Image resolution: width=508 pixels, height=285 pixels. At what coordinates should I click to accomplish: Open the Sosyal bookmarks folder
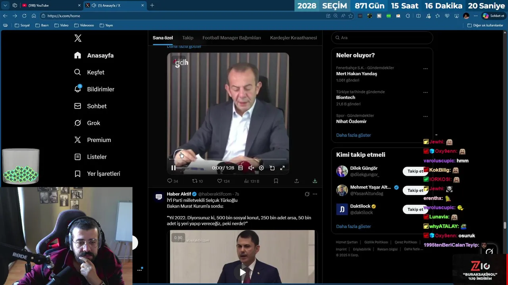[22, 25]
